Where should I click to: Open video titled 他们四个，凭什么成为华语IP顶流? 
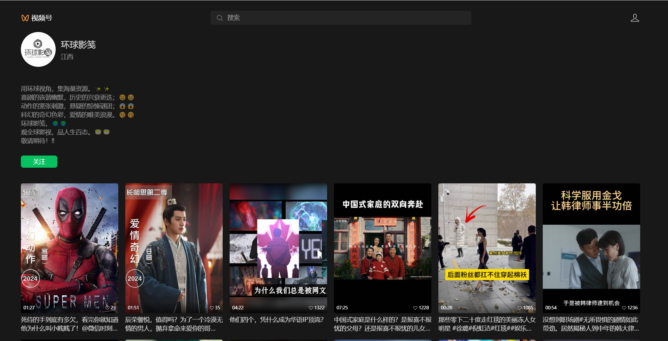click(277, 320)
